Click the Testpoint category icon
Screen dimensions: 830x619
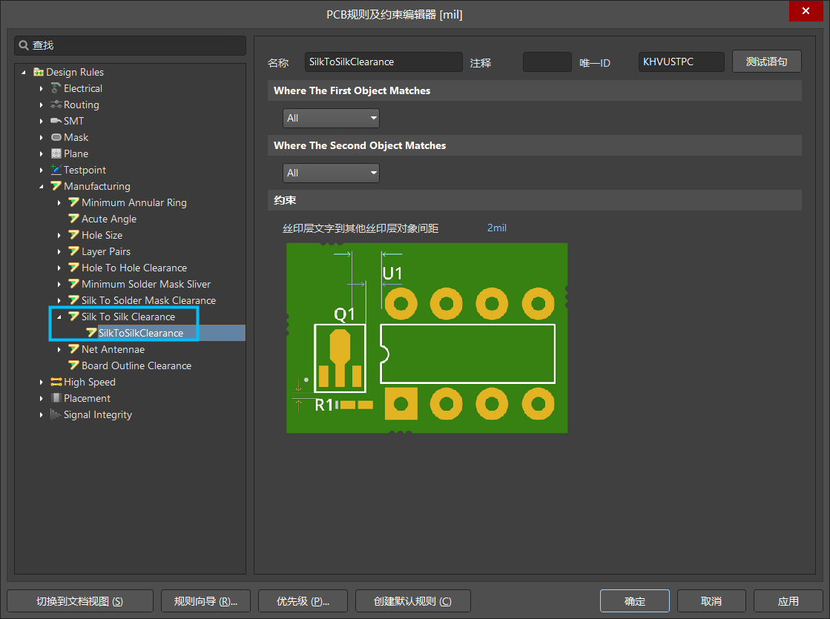point(56,170)
